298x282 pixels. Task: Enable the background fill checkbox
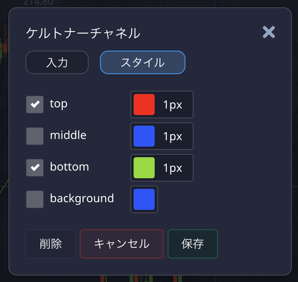click(x=35, y=199)
